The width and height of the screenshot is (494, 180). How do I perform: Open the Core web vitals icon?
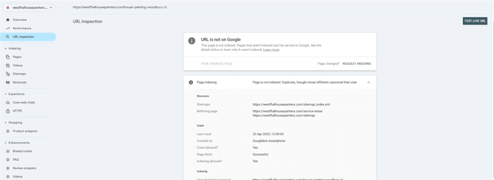tap(8, 102)
